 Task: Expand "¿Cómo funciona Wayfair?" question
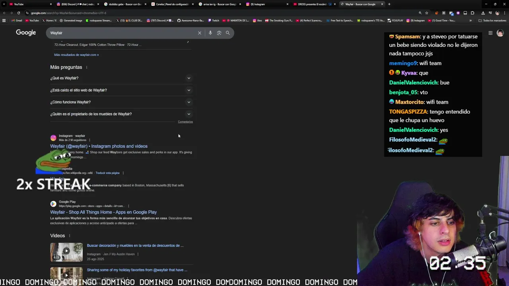click(121, 102)
